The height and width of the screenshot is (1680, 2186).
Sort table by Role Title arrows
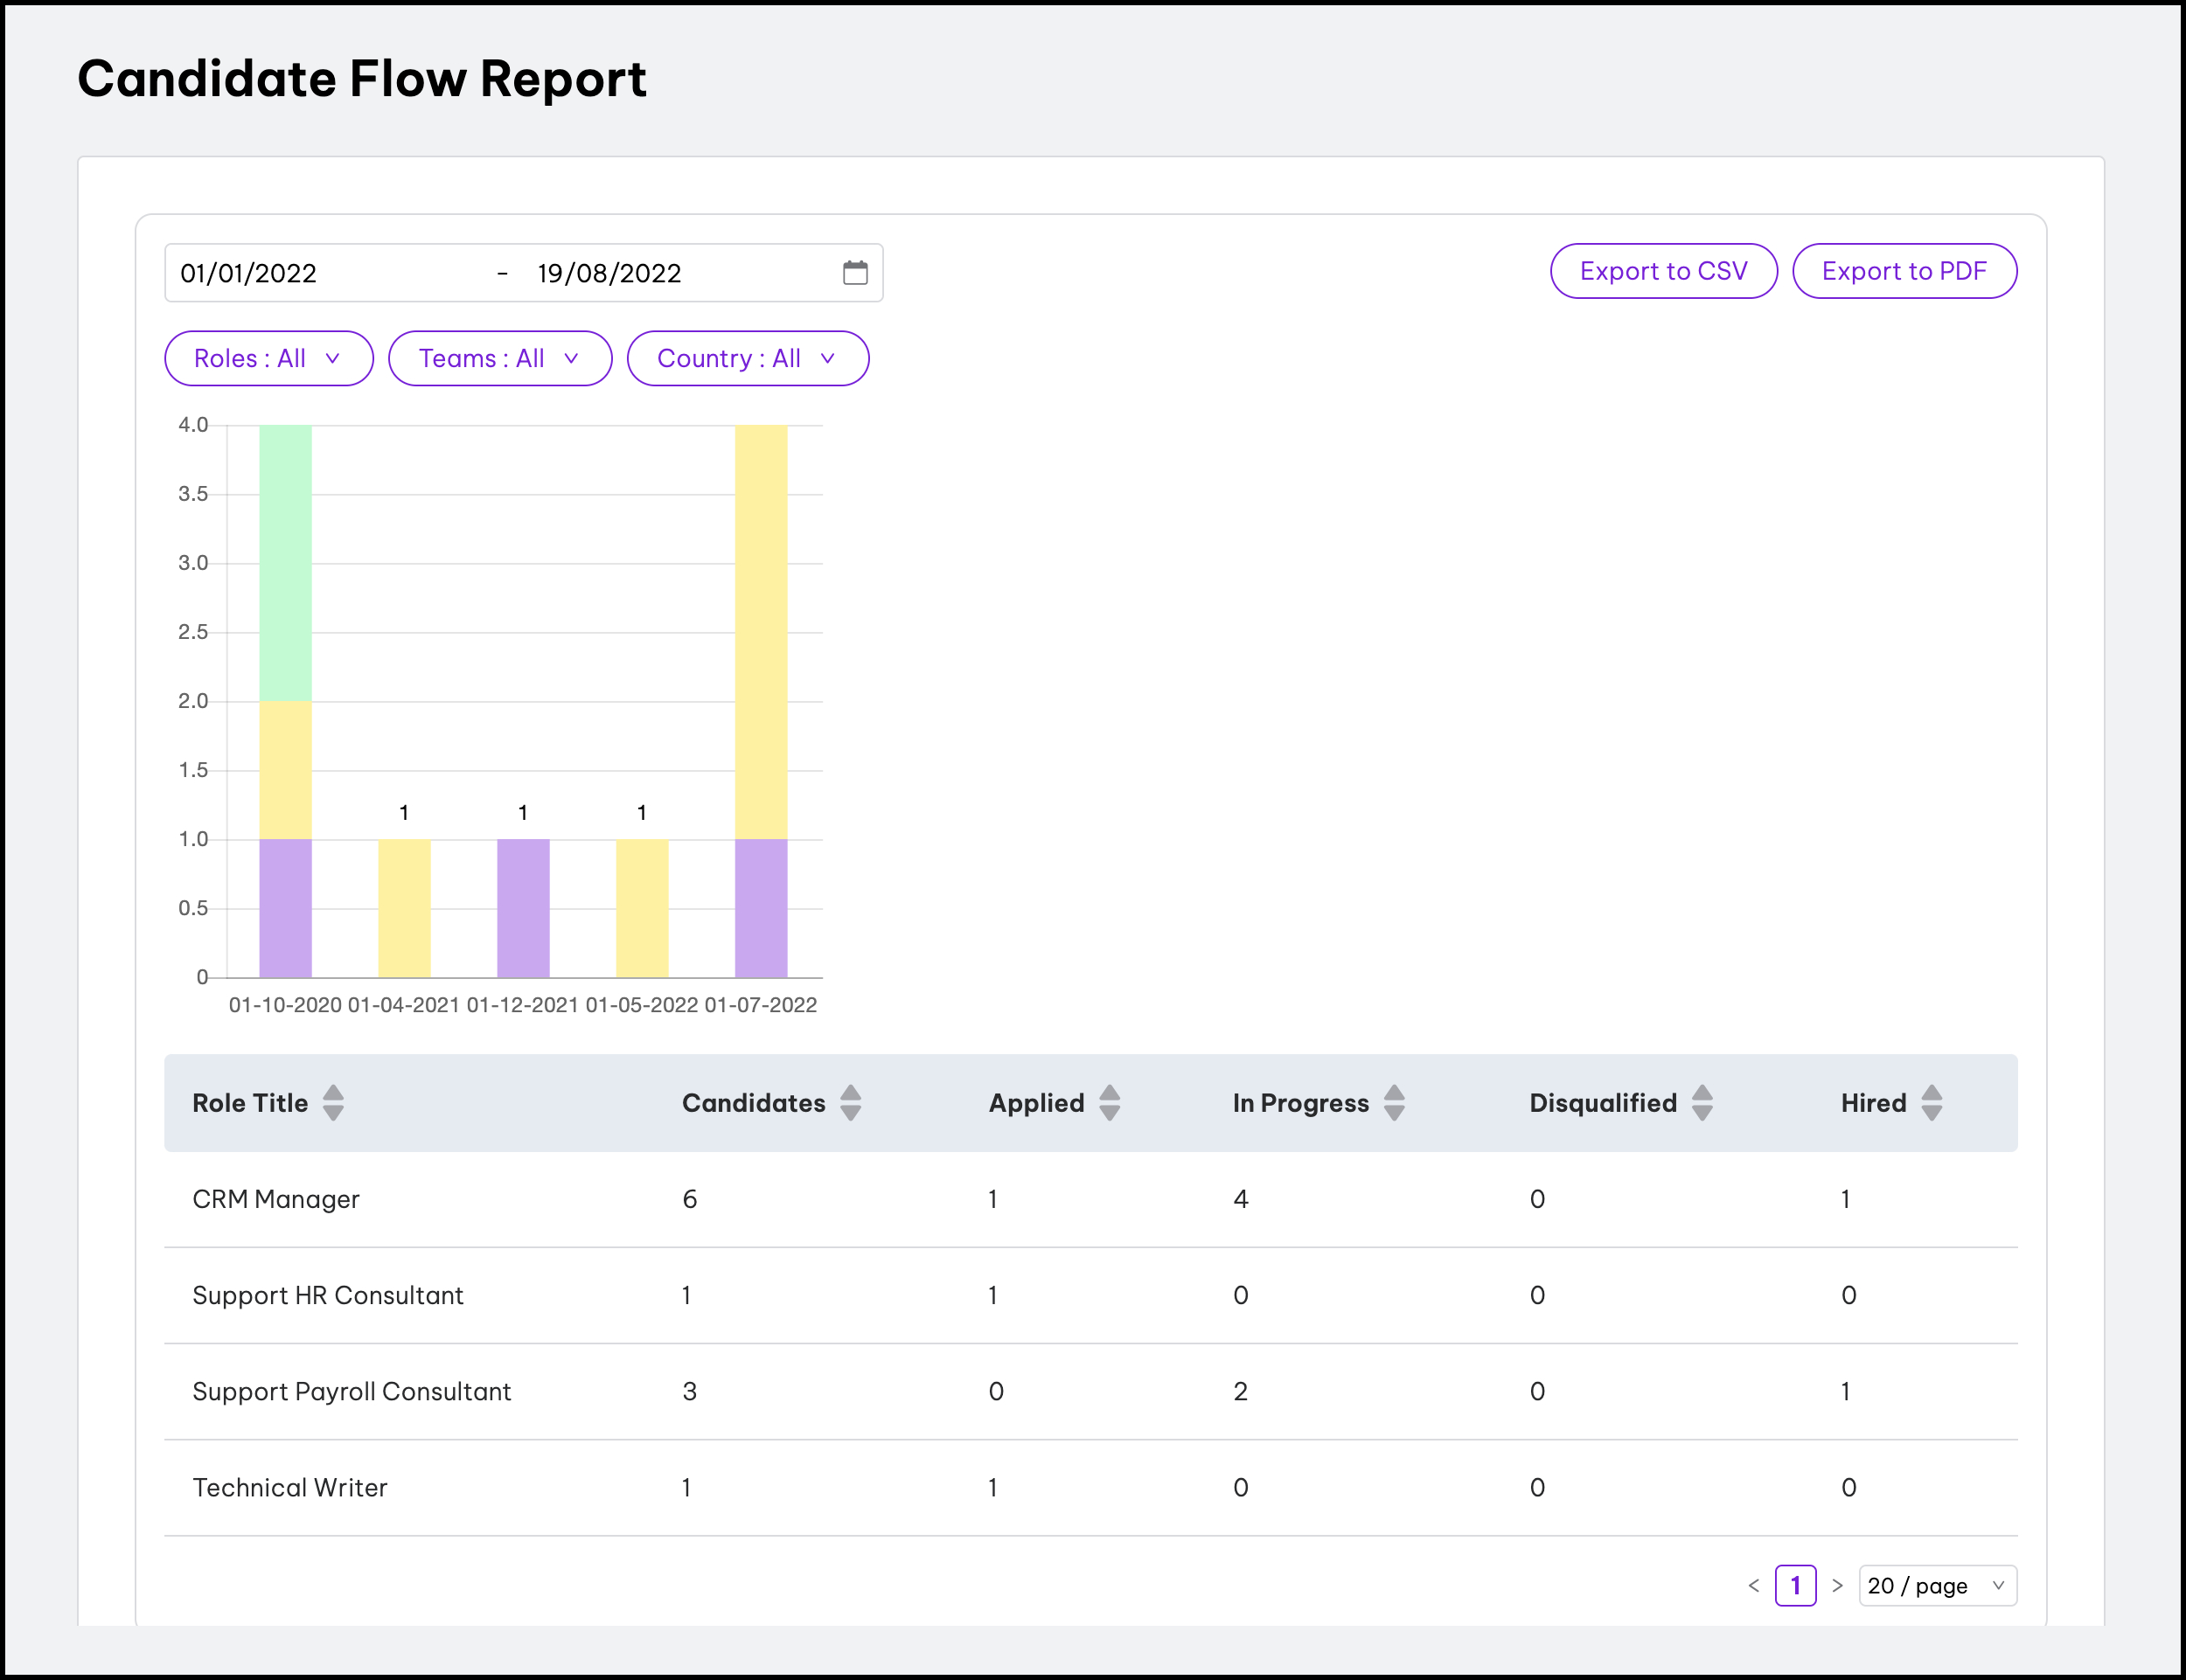tap(333, 1103)
